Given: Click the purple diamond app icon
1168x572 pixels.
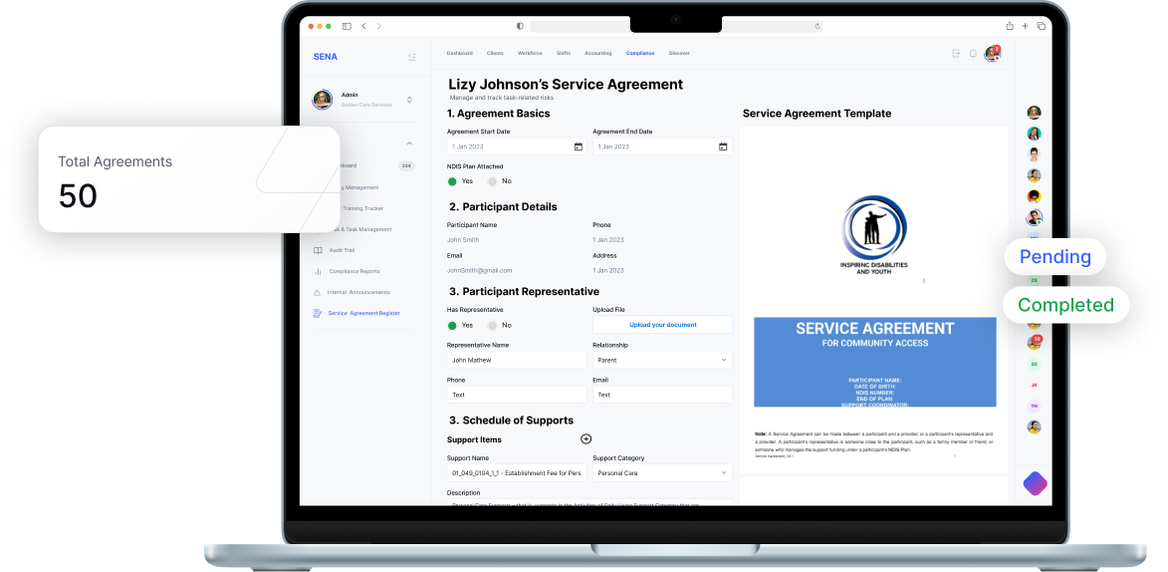Looking at the screenshot, I should [1035, 483].
